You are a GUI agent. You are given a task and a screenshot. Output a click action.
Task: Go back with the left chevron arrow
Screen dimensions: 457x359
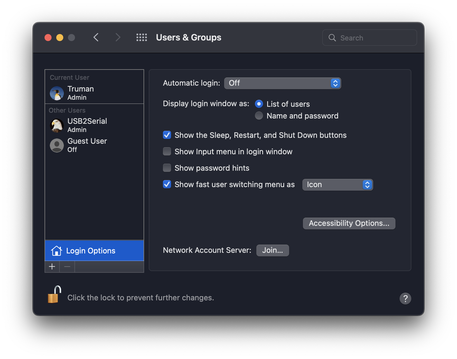coord(96,38)
